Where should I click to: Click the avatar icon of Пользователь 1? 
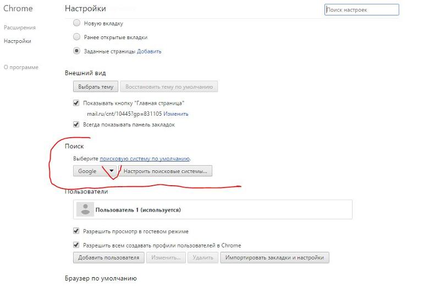[x=85, y=209]
